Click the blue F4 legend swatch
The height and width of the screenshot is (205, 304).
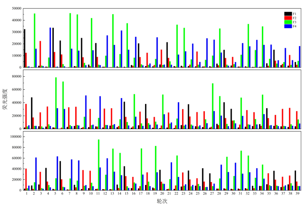(288, 26)
